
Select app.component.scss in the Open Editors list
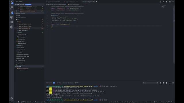click(x=26, y=9)
